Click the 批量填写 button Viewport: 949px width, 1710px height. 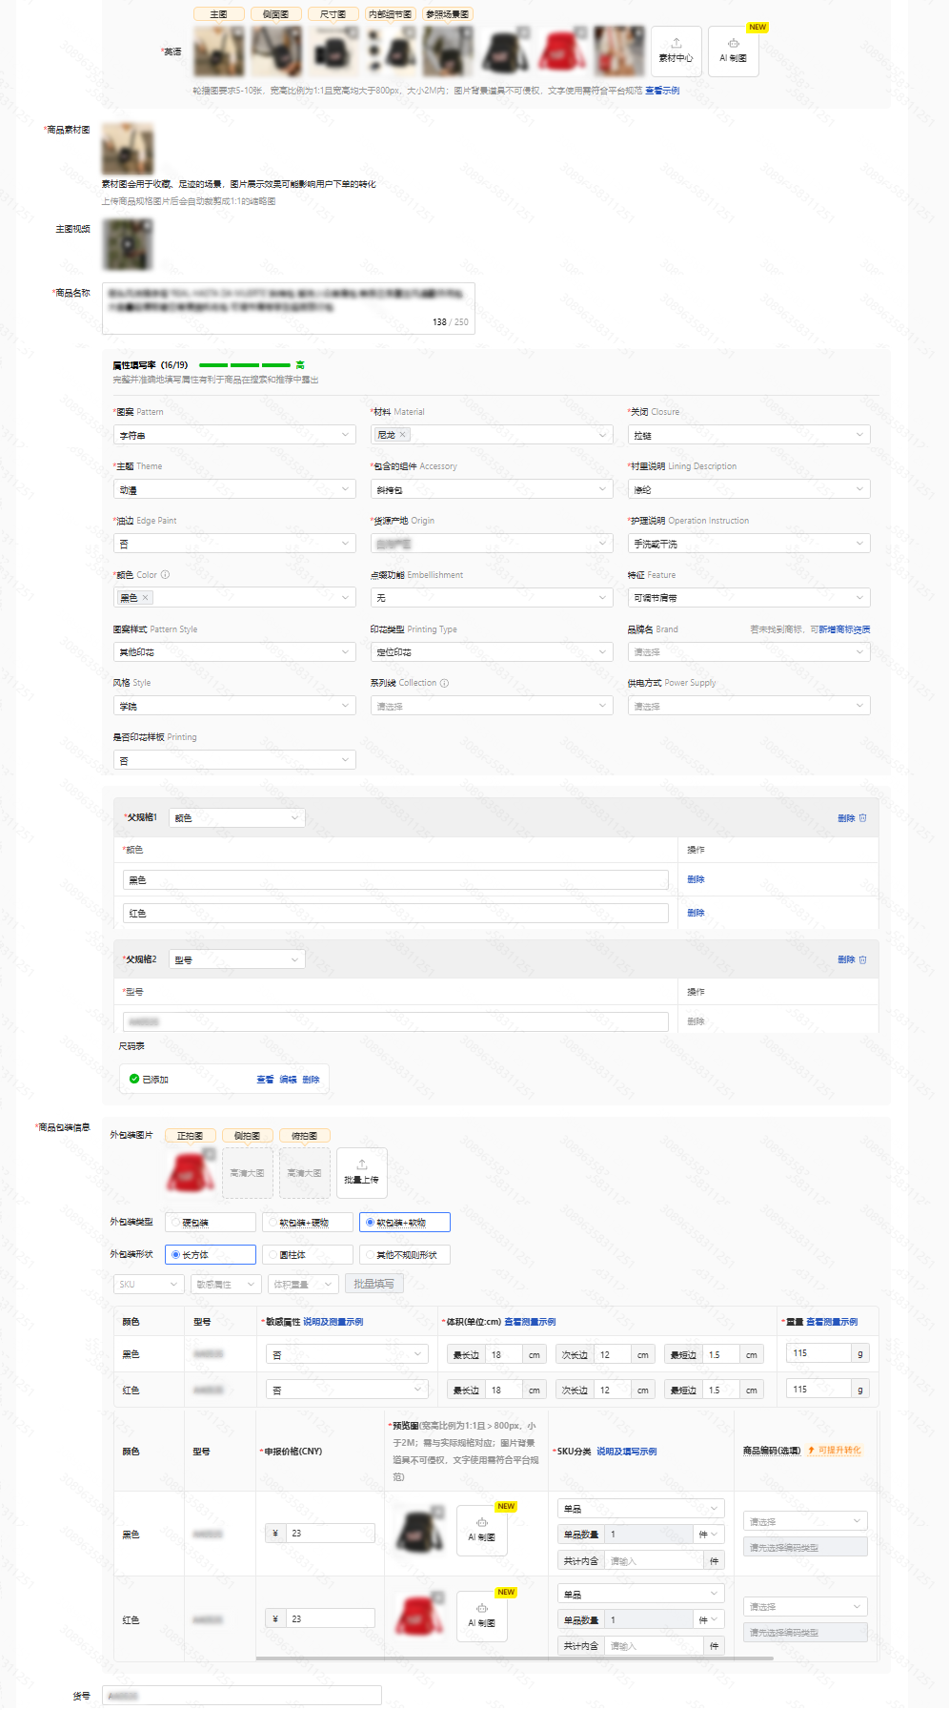(374, 1284)
